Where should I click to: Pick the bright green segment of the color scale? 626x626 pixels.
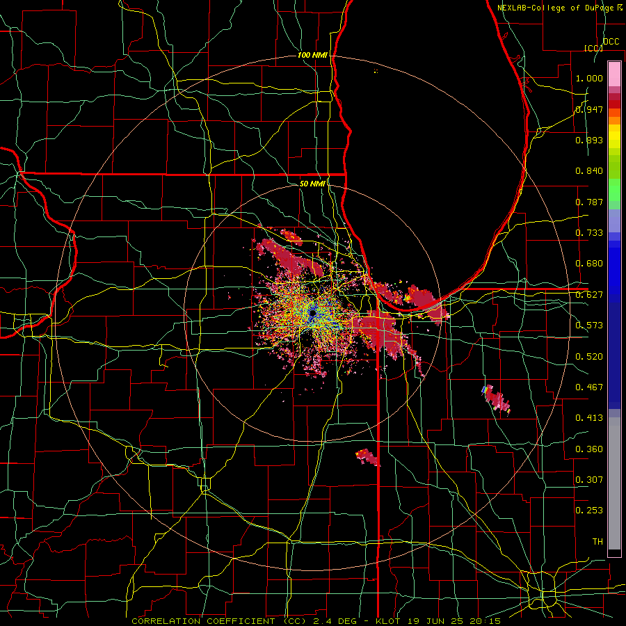[614, 190]
